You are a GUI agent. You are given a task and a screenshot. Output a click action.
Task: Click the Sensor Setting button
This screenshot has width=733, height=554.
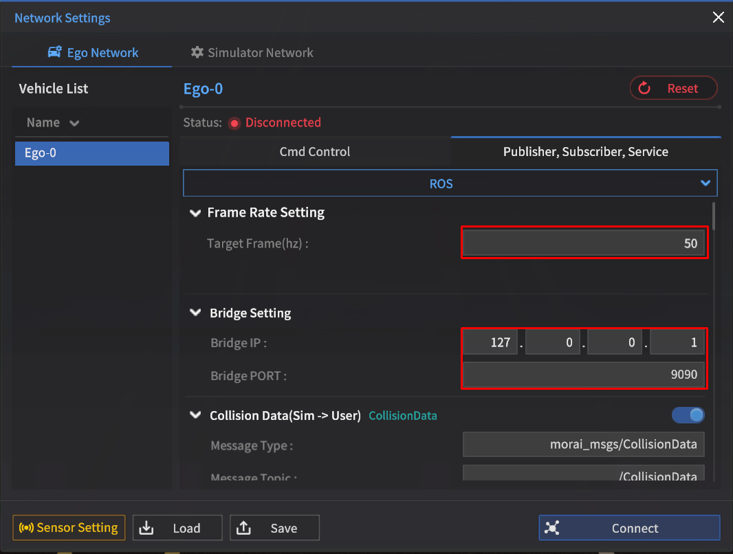(x=69, y=528)
